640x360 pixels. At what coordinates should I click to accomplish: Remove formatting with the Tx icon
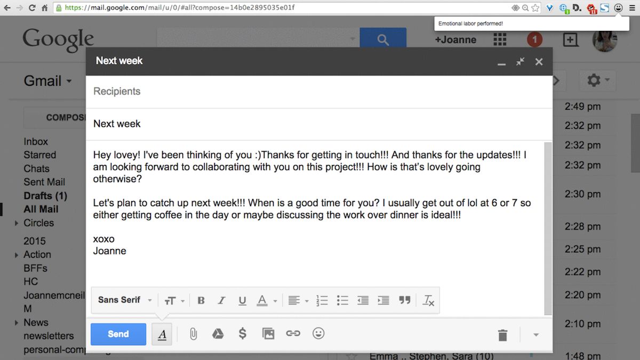pos(428,300)
